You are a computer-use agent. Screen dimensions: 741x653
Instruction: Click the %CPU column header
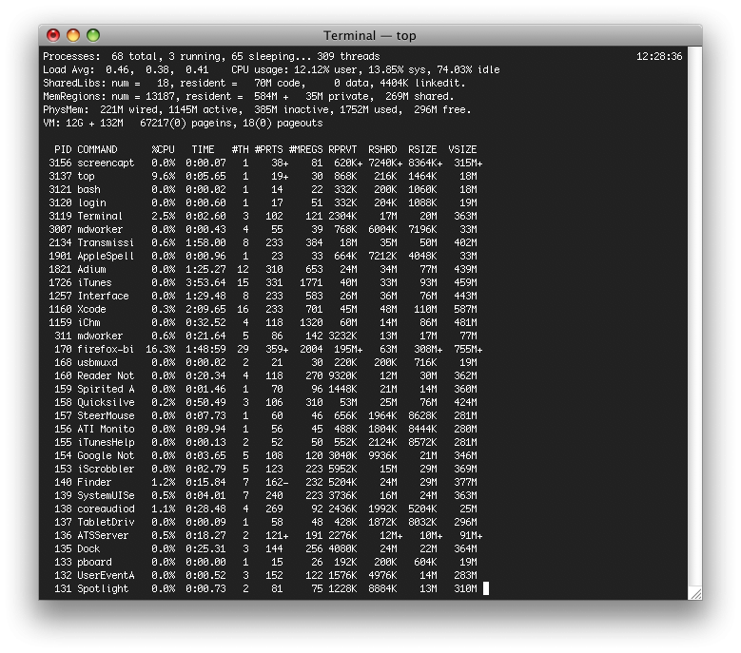coord(163,149)
